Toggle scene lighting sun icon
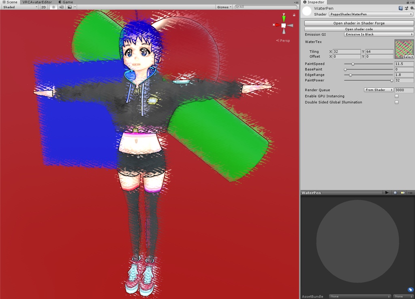This screenshot has width=415, height=299. (53, 7)
